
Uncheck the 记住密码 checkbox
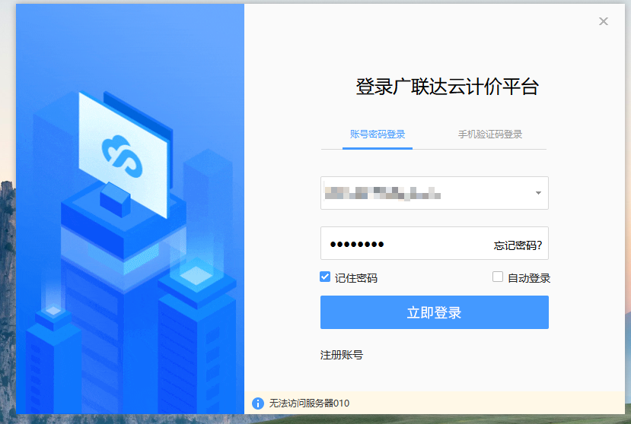click(325, 277)
